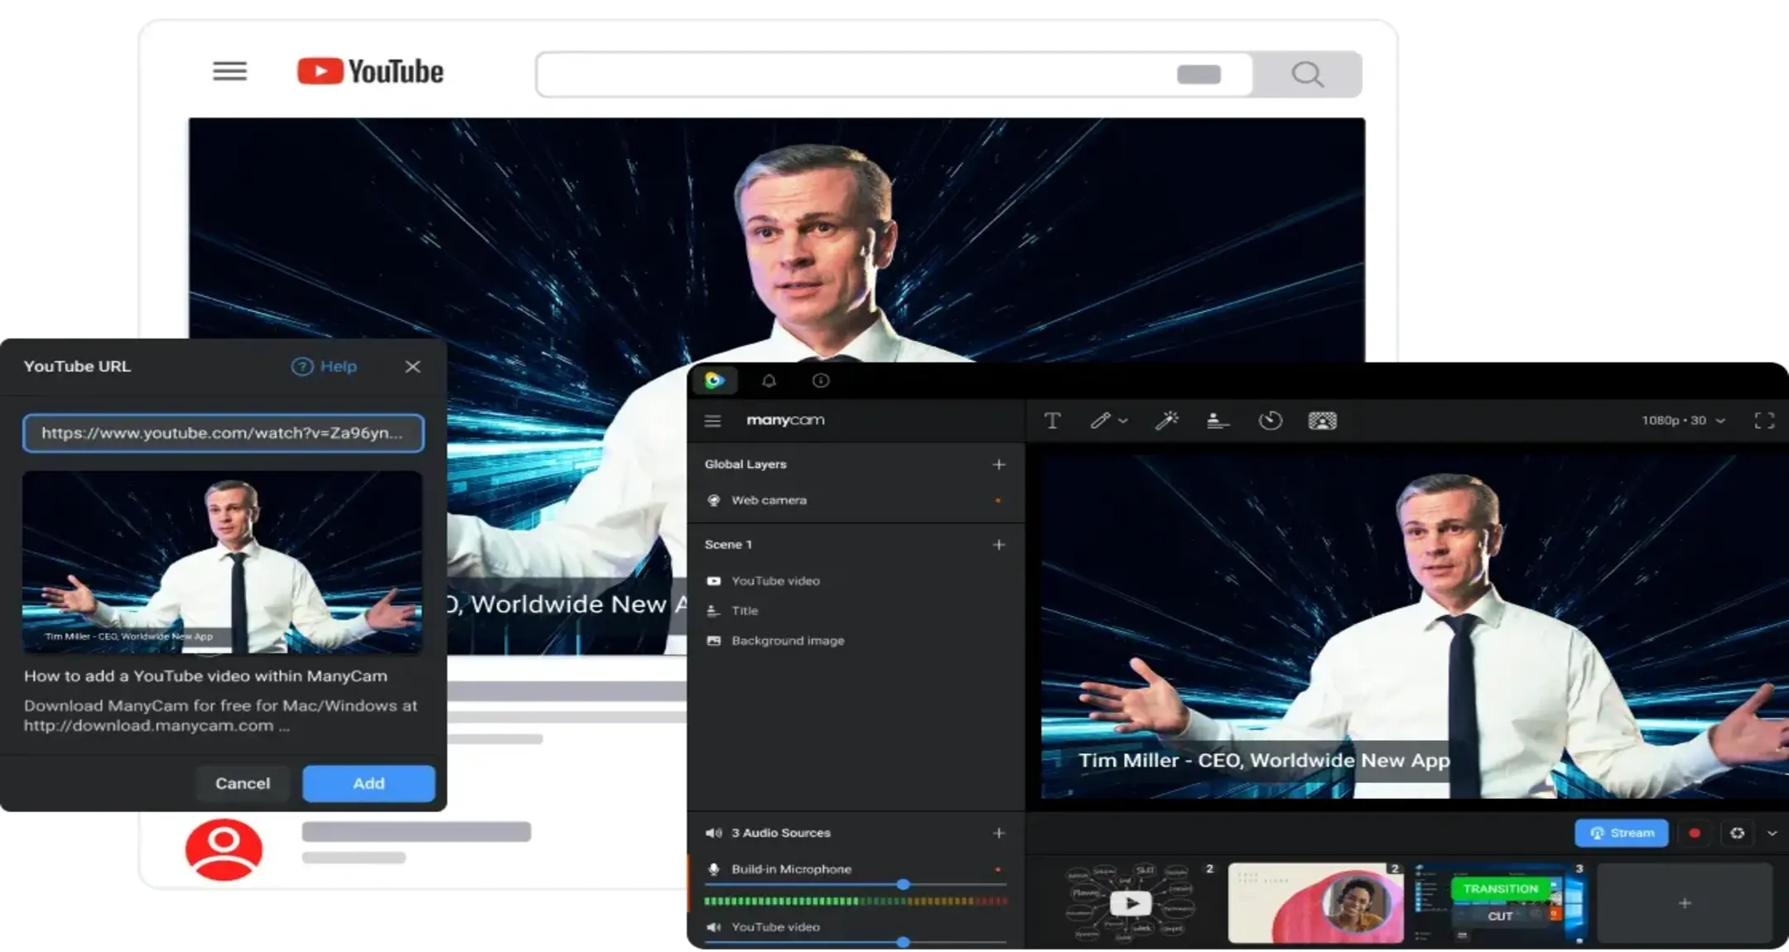Open the Effects magic wand tool

tap(1166, 421)
